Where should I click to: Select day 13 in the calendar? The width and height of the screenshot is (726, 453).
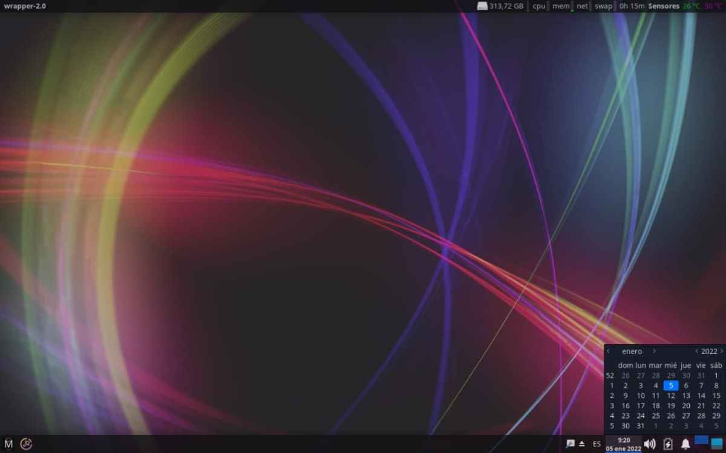686,396
